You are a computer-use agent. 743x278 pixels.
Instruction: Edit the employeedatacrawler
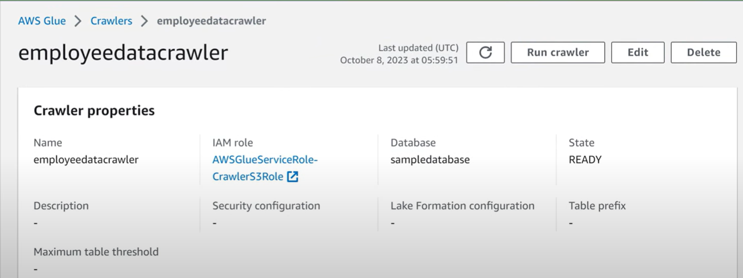[x=638, y=52]
